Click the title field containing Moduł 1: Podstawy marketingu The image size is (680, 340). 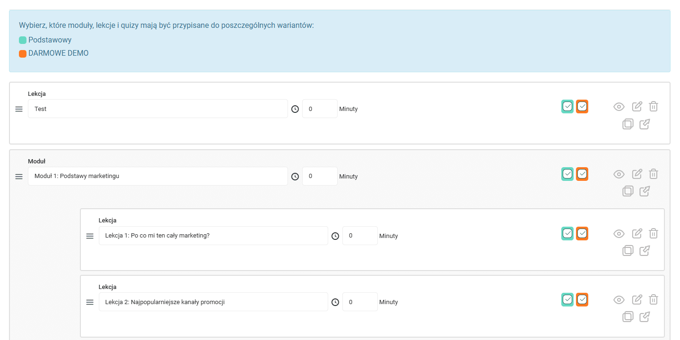[158, 176]
